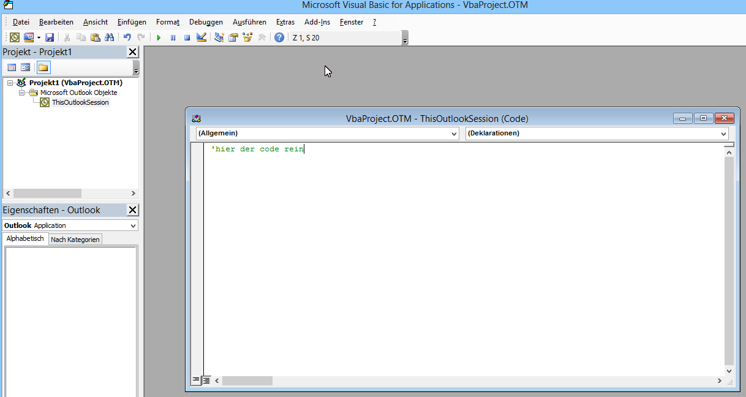Click the code window vertical scroll down arrow
Image resolution: width=746 pixels, height=397 pixels.
point(729,371)
